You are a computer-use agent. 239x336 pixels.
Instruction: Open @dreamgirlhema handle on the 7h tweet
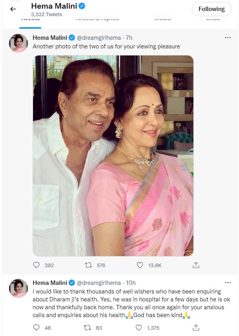pyautogui.click(x=99, y=38)
